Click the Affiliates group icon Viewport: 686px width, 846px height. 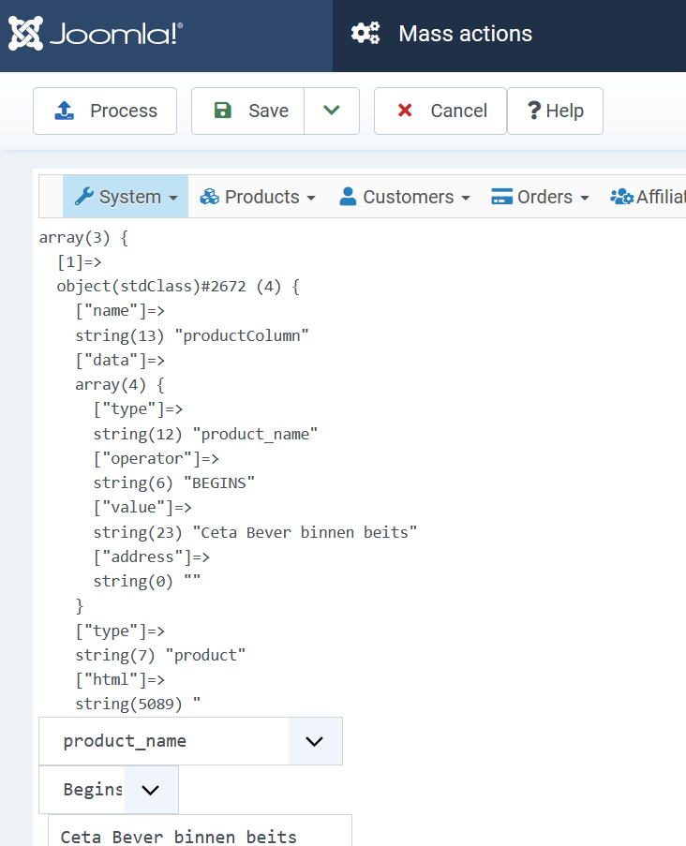click(x=621, y=197)
